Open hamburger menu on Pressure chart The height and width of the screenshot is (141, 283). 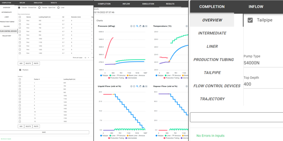(x=146, y=26)
